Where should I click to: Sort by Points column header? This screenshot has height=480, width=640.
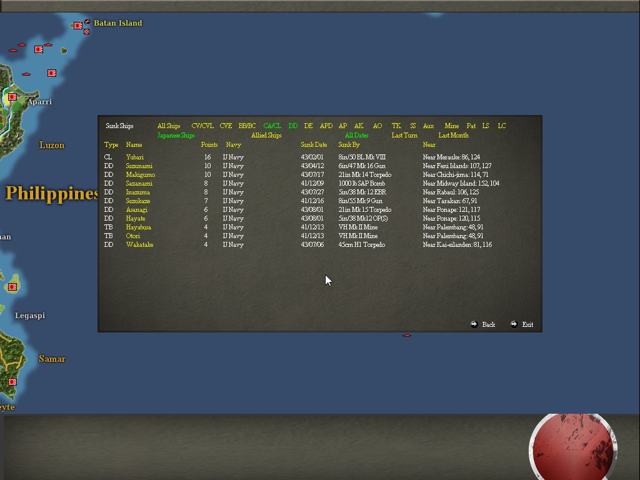209,144
